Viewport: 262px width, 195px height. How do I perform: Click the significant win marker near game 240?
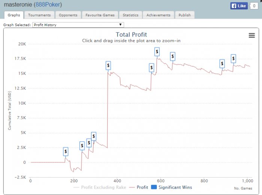pyautogui.click(x=82, y=146)
